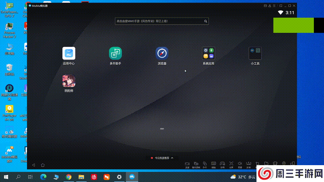
Task: Launch the 多开助手 multi-instance app
Action: point(115,53)
